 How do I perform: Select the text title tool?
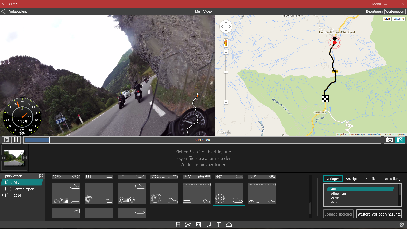219,225
